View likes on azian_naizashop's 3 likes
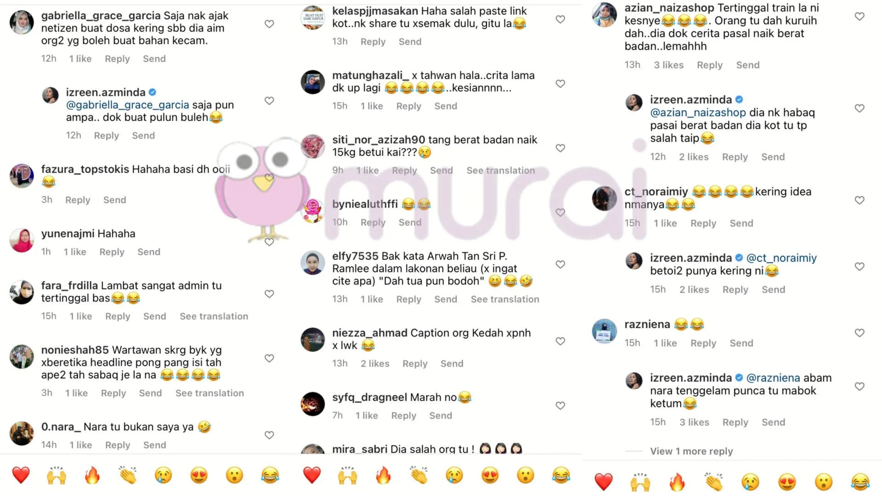This screenshot has height=496, width=882. tap(668, 65)
